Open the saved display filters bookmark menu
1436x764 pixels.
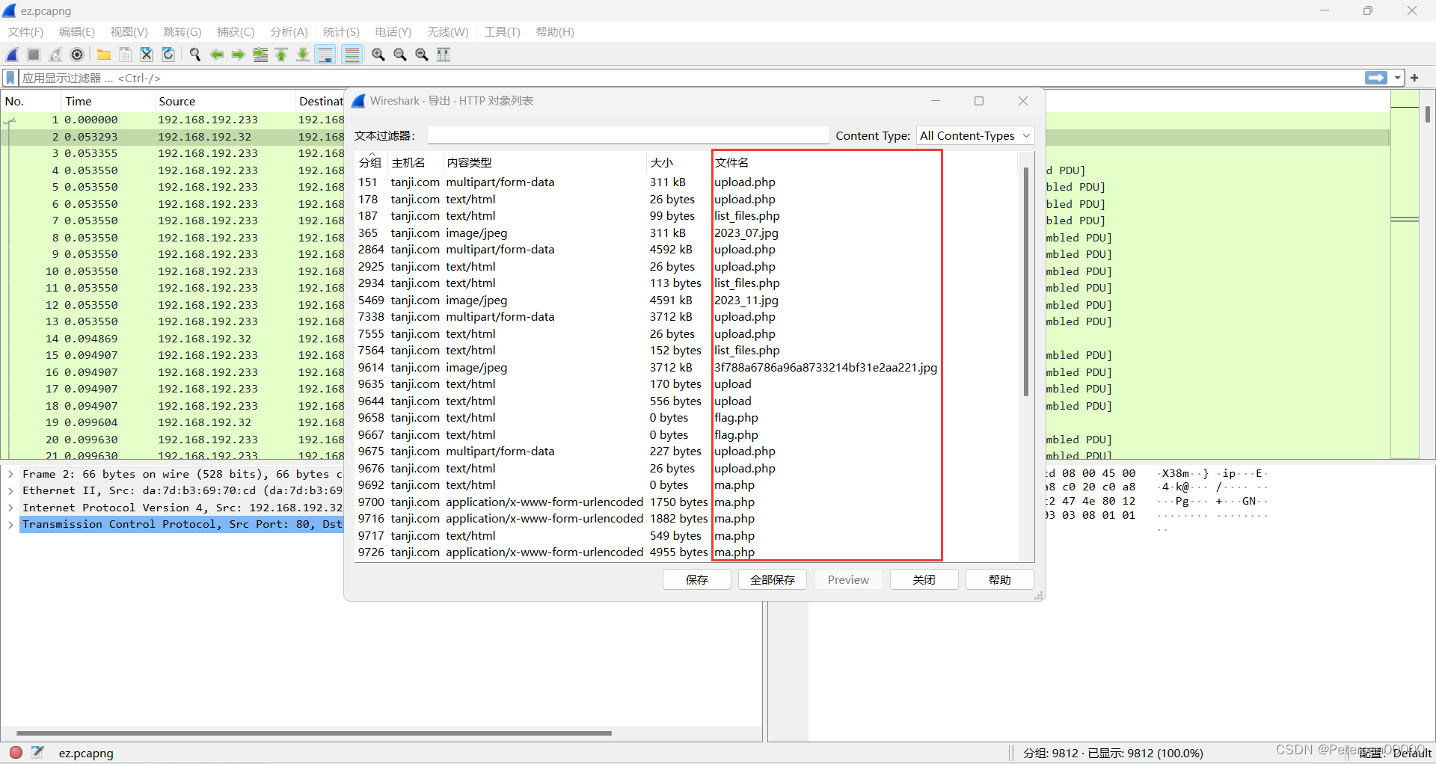pos(10,78)
